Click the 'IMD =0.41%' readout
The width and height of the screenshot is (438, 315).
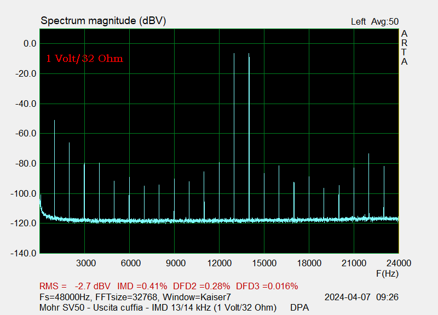click(142, 286)
